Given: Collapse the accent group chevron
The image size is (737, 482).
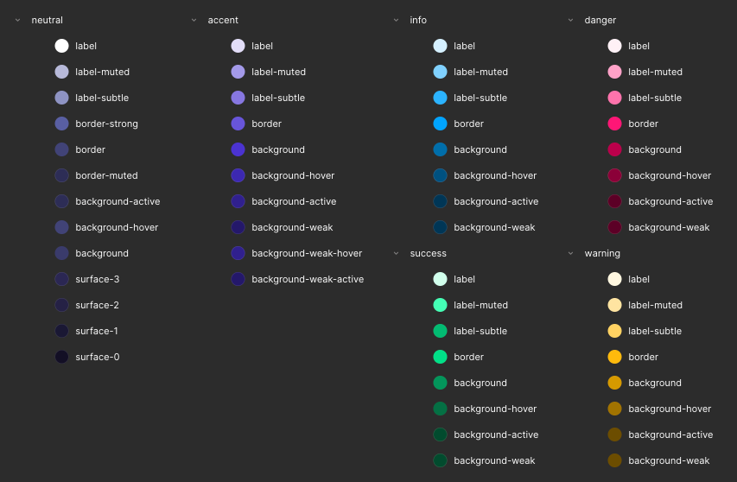Looking at the screenshot, I should tap(194, 20).
